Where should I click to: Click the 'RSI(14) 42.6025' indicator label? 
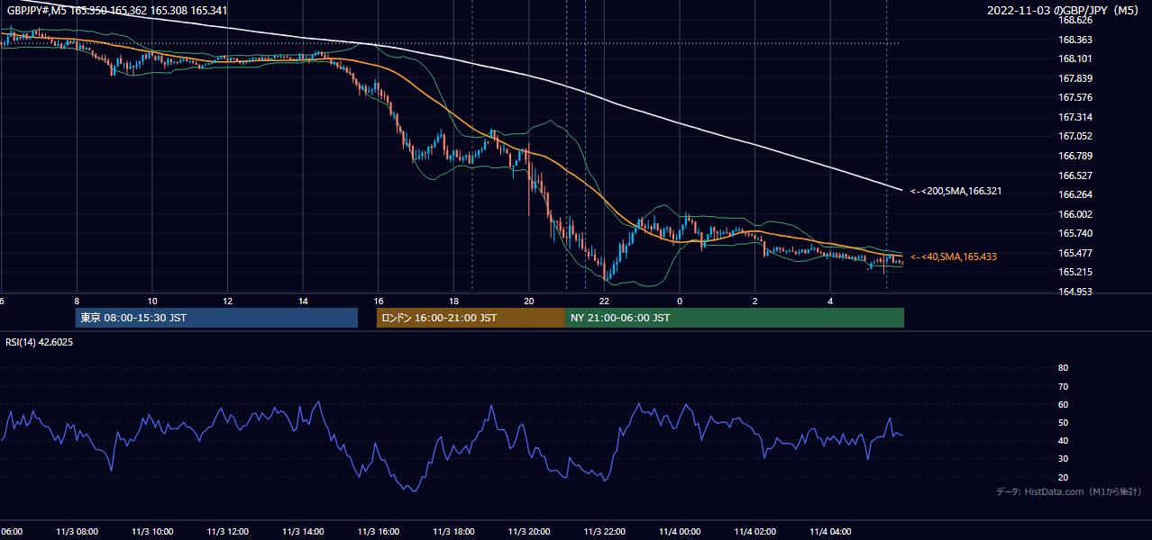[40, 342]
